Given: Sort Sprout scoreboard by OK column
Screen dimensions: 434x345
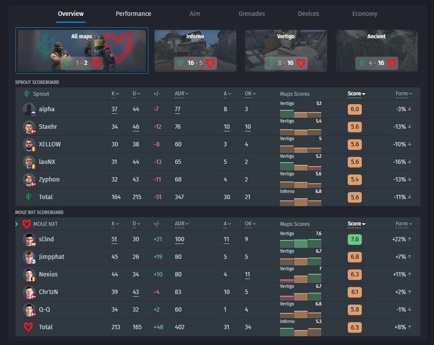Looking at the screenshot, I should [250, 94].
